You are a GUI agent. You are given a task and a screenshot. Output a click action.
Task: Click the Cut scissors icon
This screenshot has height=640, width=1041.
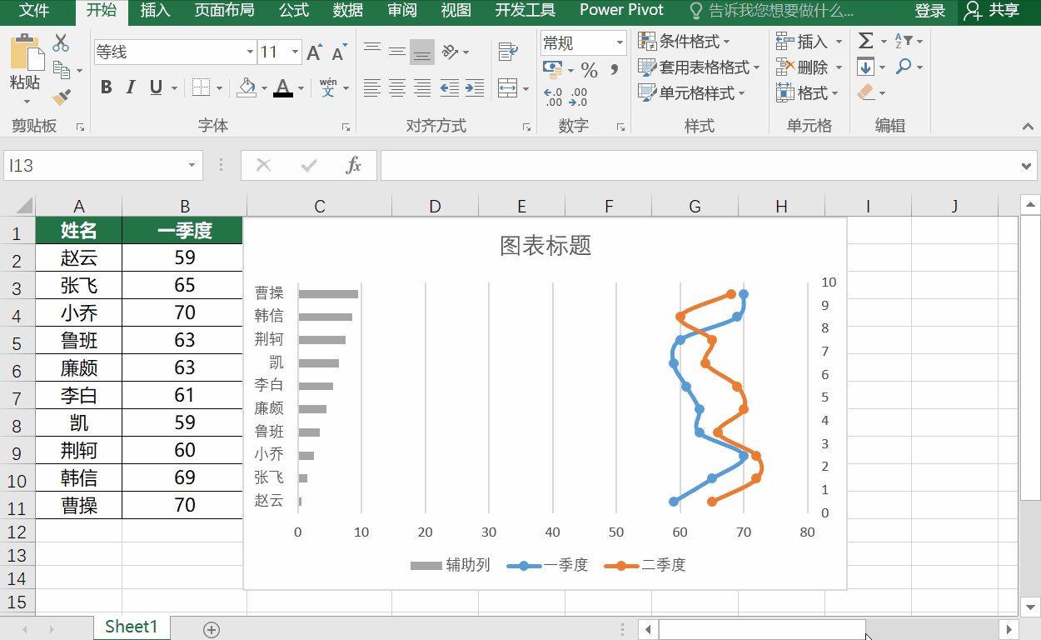tap(61, 43)
